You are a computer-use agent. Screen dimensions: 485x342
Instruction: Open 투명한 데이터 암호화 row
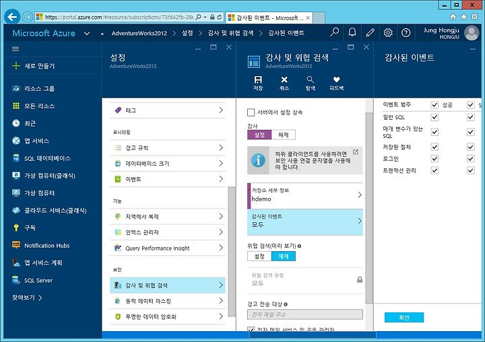168,316
